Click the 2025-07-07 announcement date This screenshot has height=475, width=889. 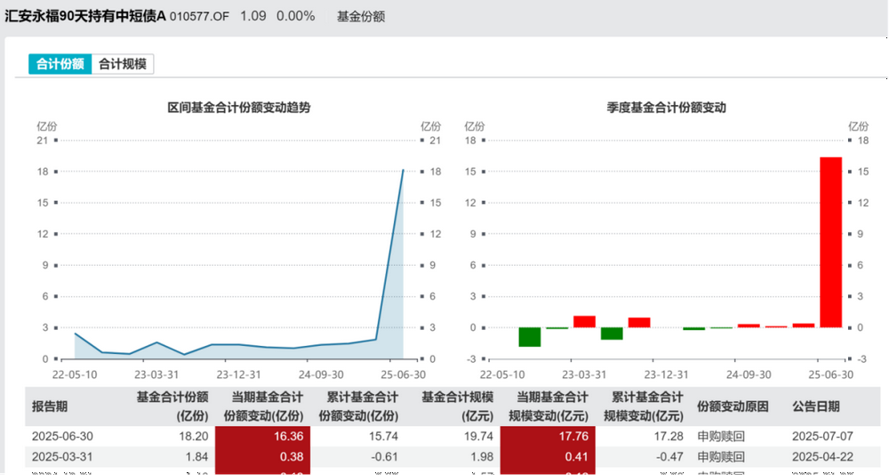pyautogui.click(x=821, y=437)
